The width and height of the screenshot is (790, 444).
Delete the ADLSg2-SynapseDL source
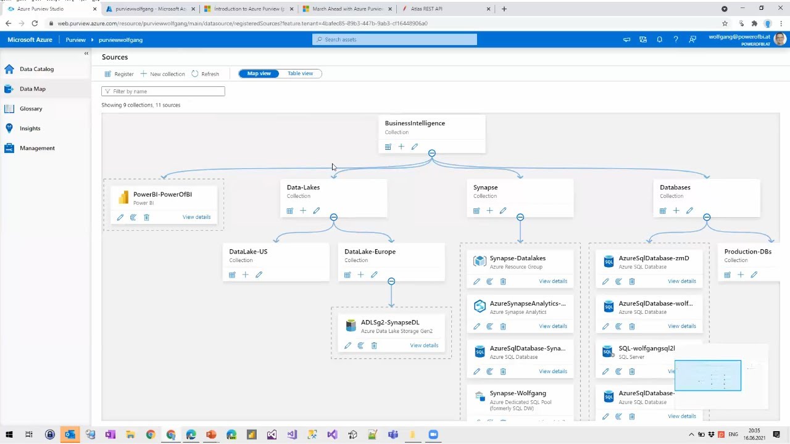point(374,345)
